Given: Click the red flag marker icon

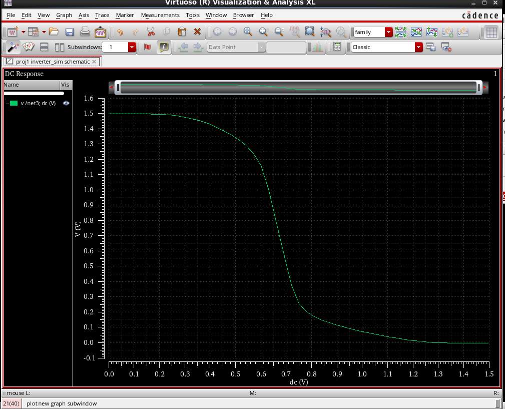Looking at the screenshot, I should [x=147, y=47].
